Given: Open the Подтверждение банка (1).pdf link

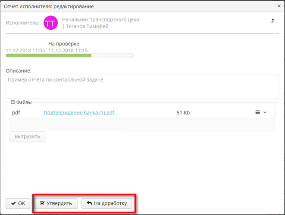Looking at the screenshot, I should [x=79, y=113].
